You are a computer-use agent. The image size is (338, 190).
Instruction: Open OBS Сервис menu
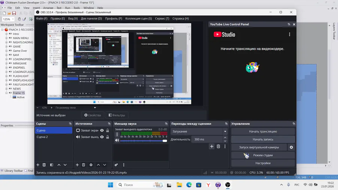coord(162,18)
